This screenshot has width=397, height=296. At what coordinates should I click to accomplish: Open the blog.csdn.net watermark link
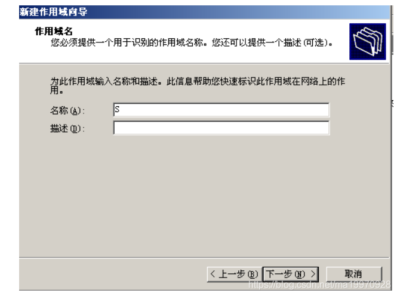[319, 285]
